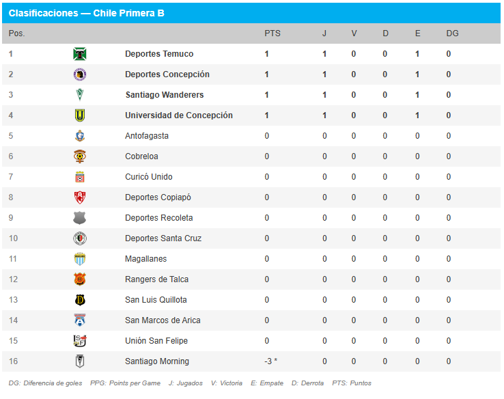Screen dimensions: 504x399
Task: Click the Deportes Concepción team crest
Action: click(80, 74)
